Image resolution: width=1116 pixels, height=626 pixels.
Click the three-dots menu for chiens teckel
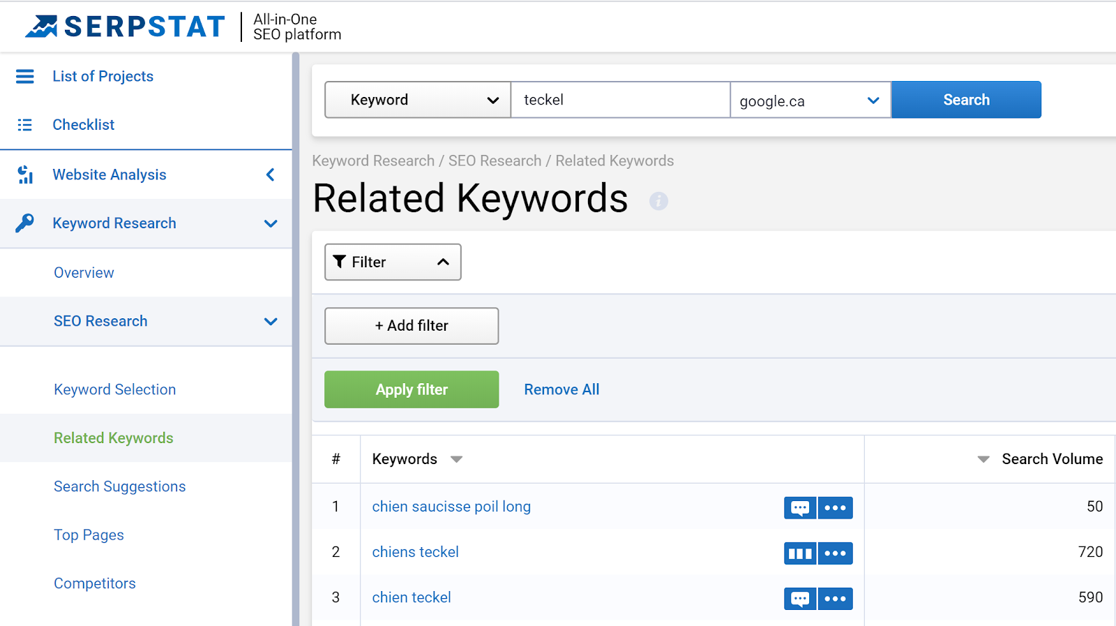[x=836, y=553]
